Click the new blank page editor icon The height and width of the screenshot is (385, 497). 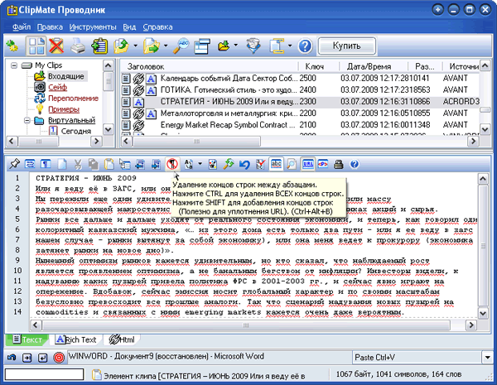tap(62, 164)
